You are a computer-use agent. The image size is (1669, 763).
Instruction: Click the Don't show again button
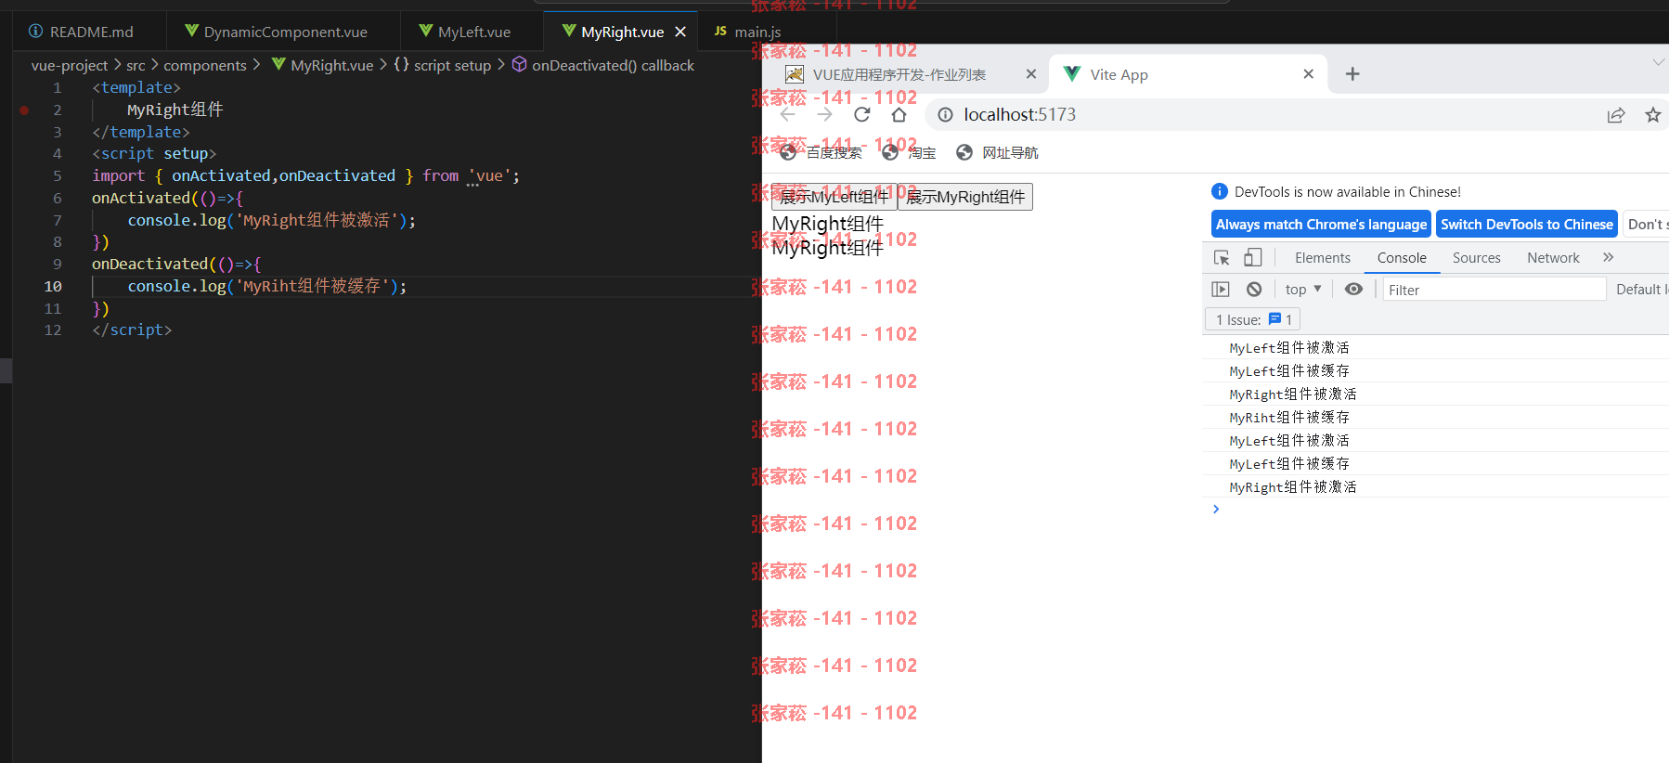tap(1646, 224)
